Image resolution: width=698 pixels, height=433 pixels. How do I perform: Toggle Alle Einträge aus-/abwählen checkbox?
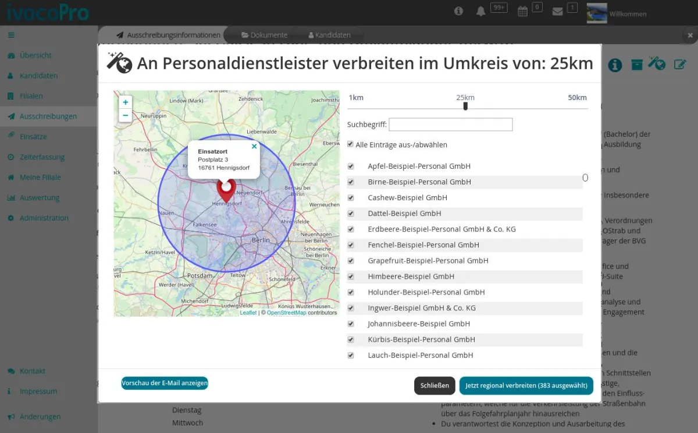350,144
